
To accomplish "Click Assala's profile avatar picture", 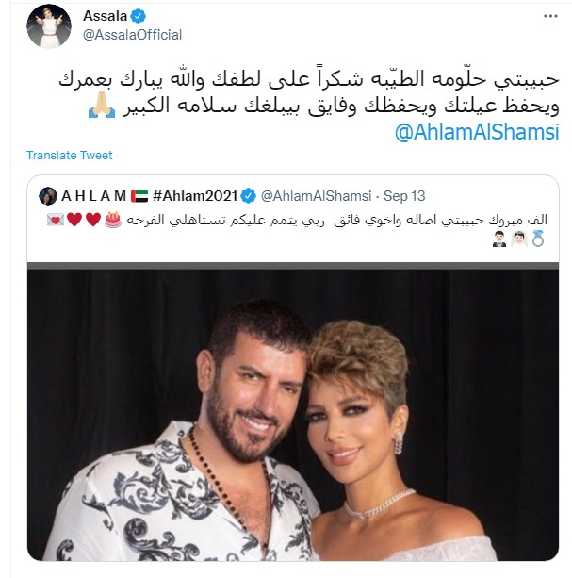I will (x=49, y=26).
